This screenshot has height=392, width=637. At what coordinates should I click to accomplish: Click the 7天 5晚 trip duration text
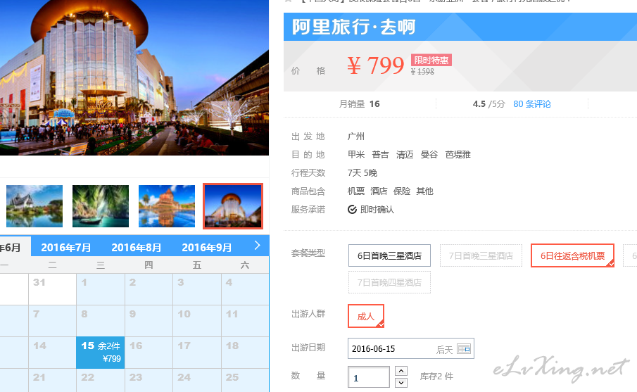pyautogui.click(x=362, y=173)
